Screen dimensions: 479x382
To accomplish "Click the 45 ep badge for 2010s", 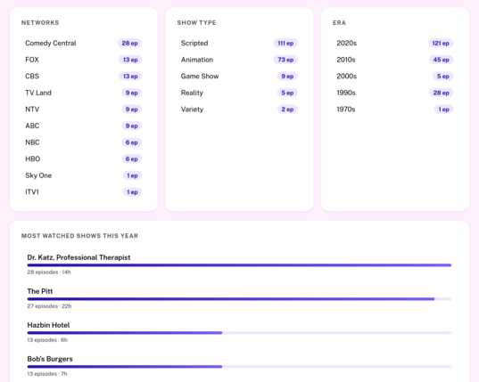I will click(442, 60).
